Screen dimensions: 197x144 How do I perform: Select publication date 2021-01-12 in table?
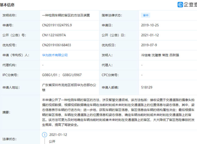coord(150,35)
